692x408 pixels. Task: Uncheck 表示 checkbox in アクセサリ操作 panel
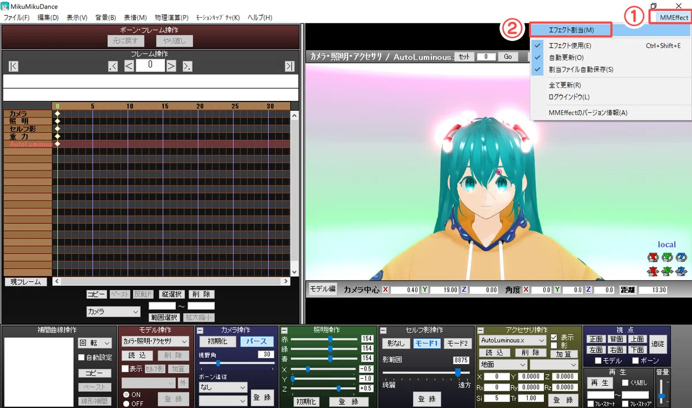pyautogui.click(x=554, y=337)
